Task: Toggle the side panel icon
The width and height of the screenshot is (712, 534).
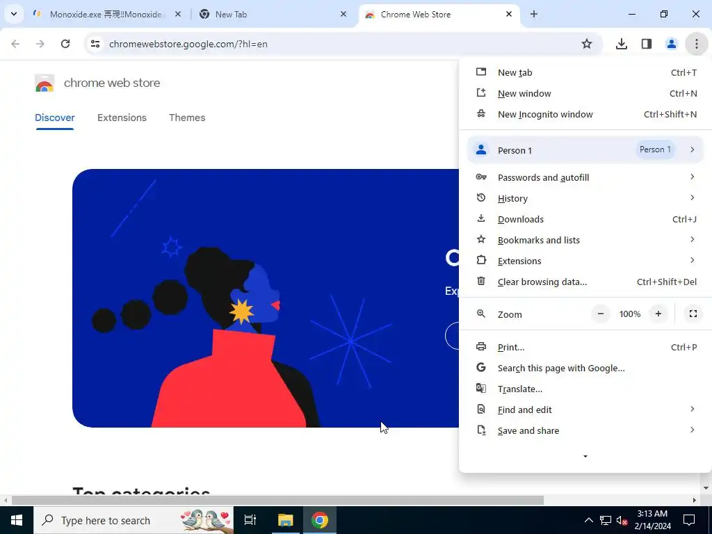Action: coord(646,44)
